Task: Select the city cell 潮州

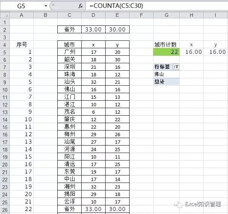Action: point(69,187)
